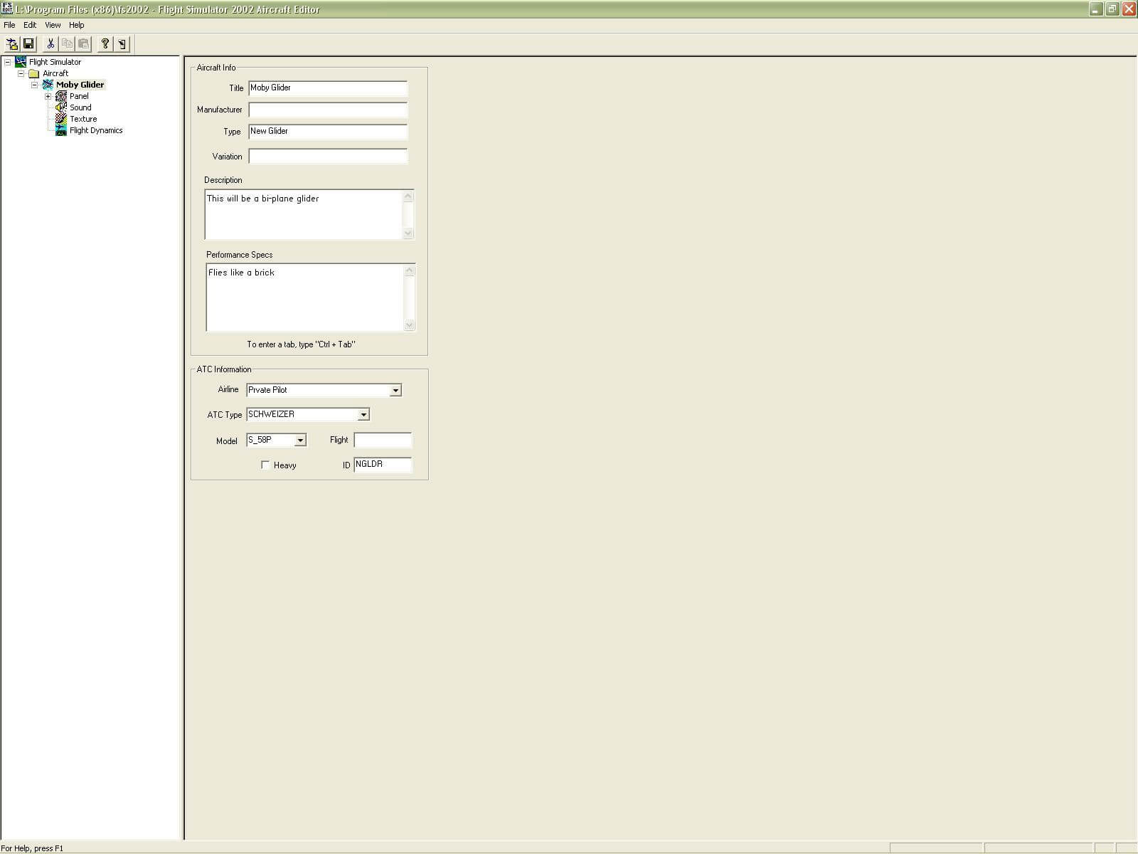Click in the Type field
Image resolution: width=1138 pixels, height=854 pixels.
click(x=328, y=132)
